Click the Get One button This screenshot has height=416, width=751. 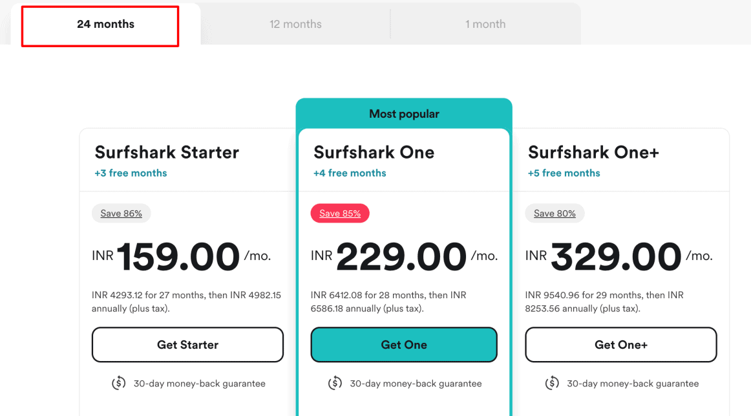[404, 345]
